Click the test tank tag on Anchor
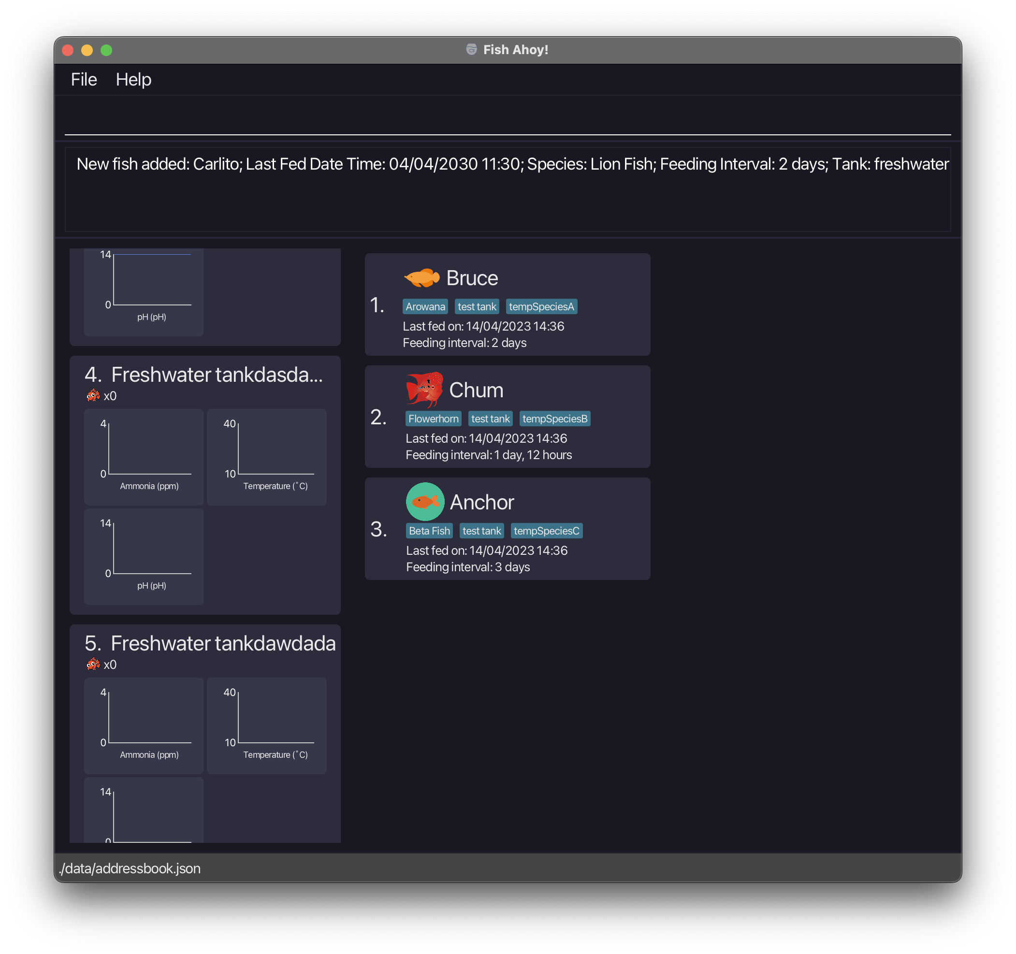The image size is (1016, 954). point(481,531)
